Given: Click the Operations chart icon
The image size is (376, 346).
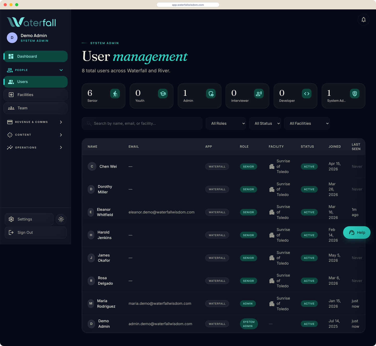Looking at the screenshot, I should tap(10, 147).
